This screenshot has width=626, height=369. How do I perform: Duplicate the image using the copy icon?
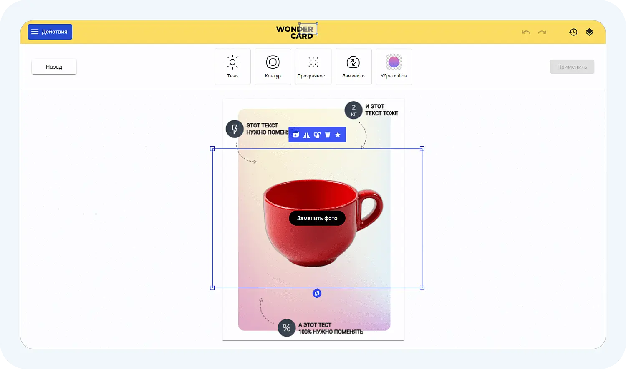click(296, 134)
